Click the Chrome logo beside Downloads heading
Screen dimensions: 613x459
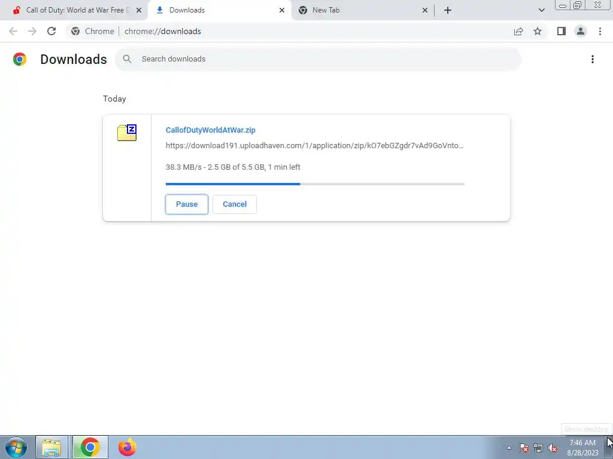coord(20,59)
